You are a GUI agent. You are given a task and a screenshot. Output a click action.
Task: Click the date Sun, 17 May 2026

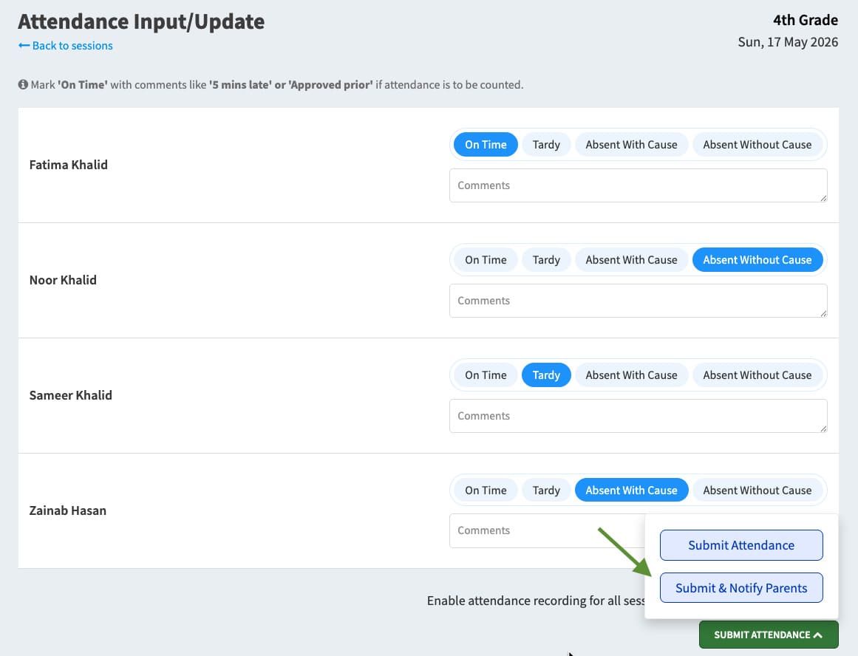tap(788, 42)
